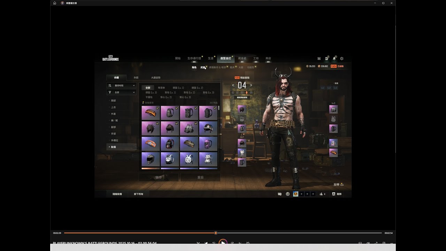This screenshot has height=251, width=446.
Task: Toggle the checkmark on the spiked helmet
Action: pos(157,123)
